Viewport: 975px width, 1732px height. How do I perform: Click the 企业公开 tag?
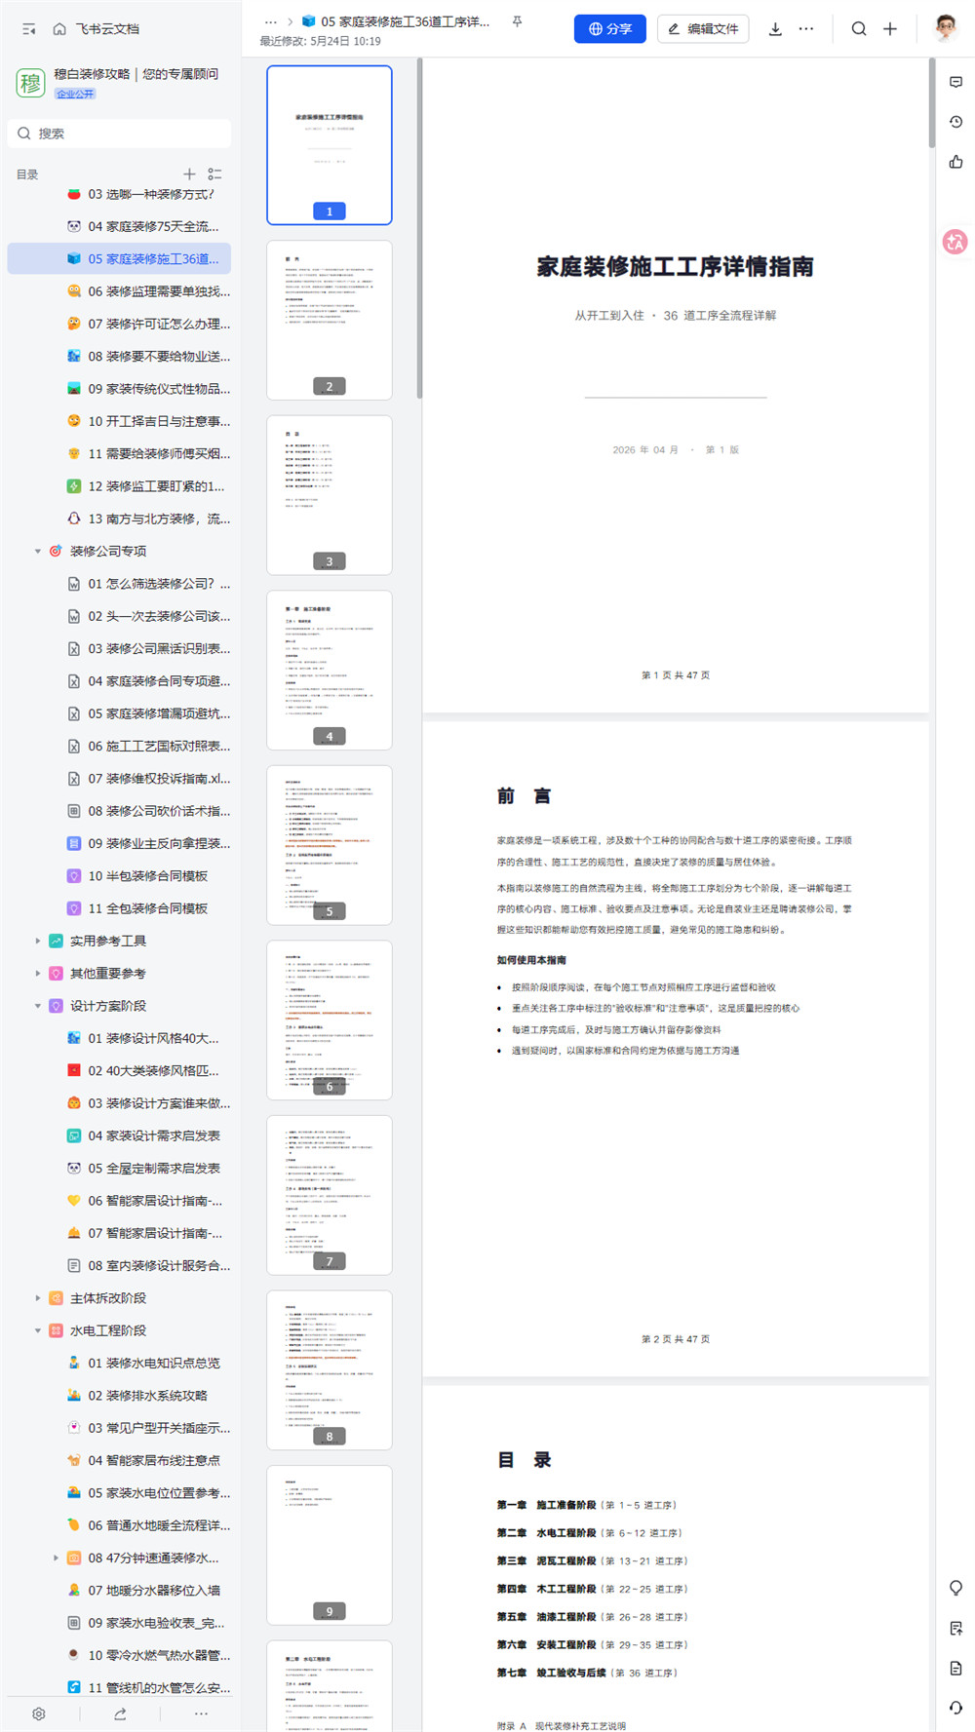75,94
